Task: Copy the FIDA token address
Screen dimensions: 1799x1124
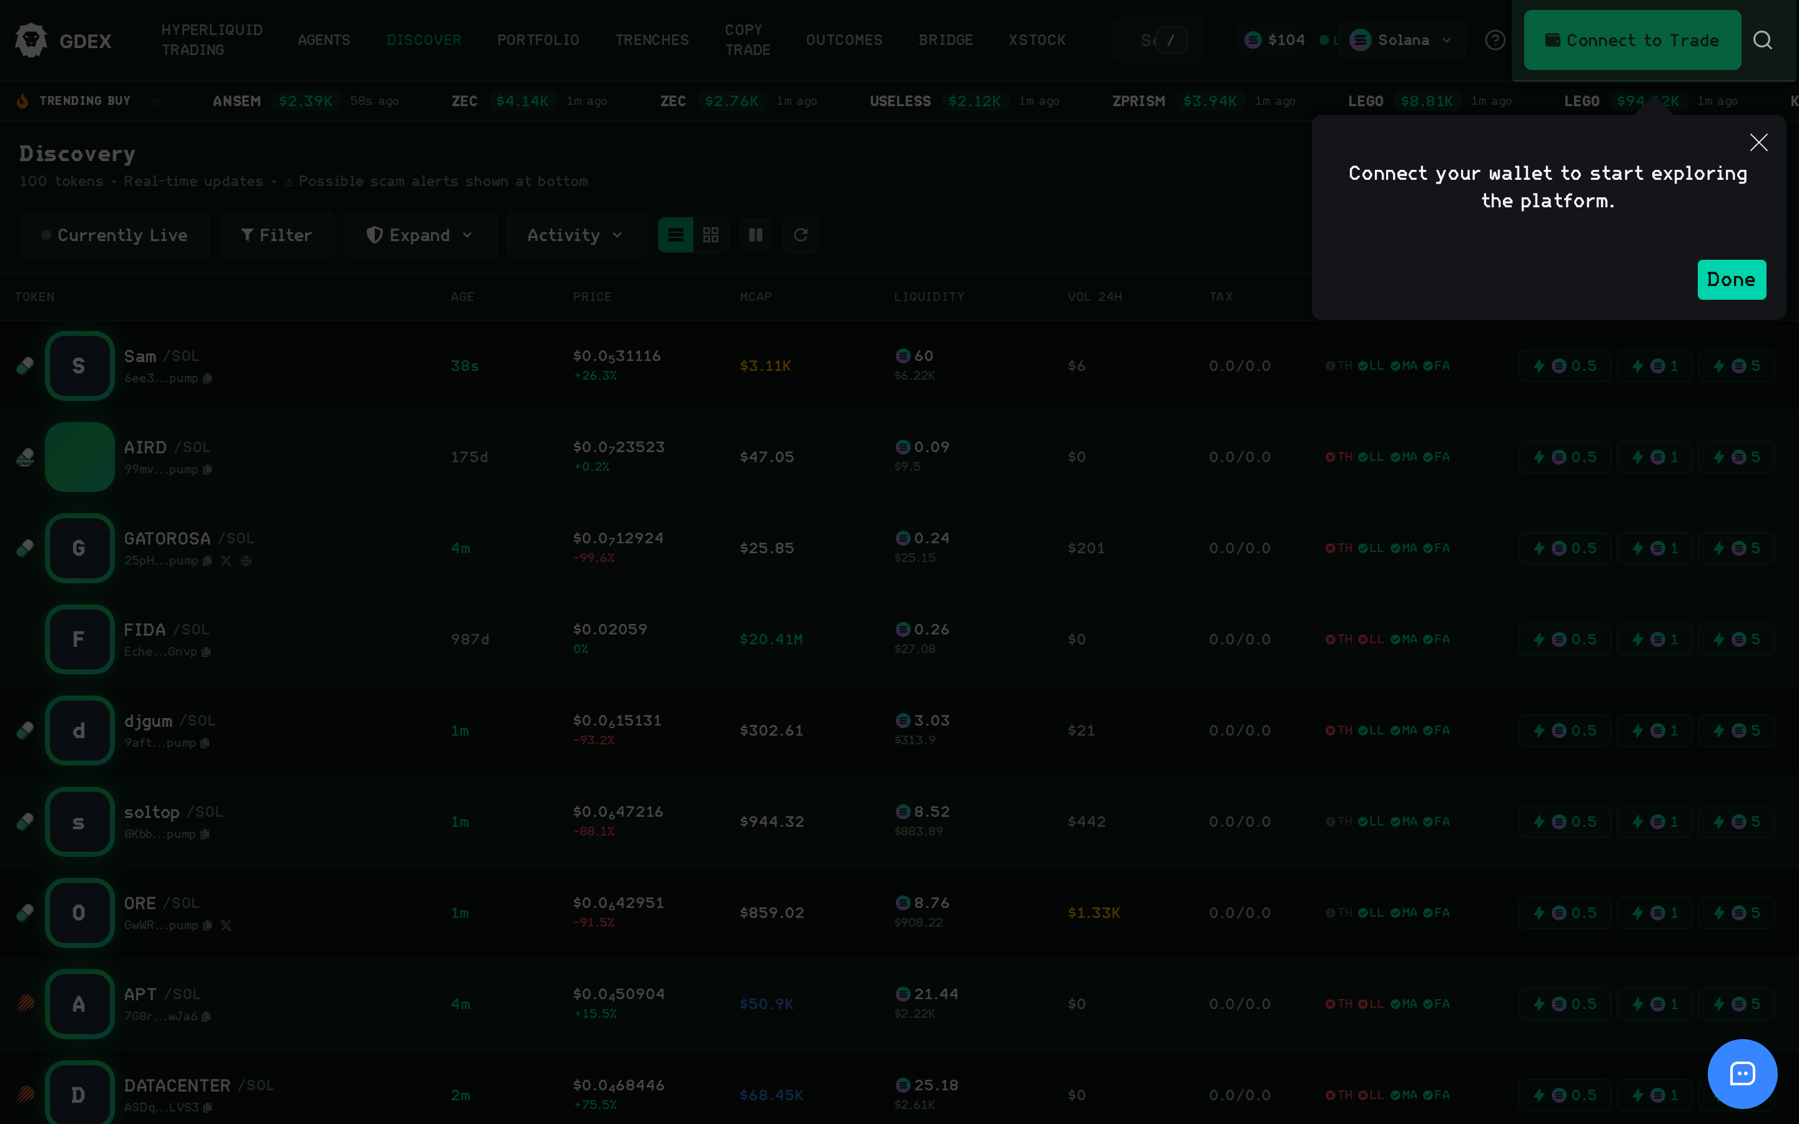Action: point(206,652)
